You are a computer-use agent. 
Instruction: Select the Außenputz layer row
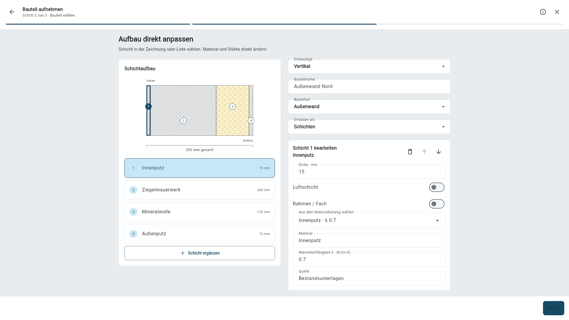tap(200, 234)
